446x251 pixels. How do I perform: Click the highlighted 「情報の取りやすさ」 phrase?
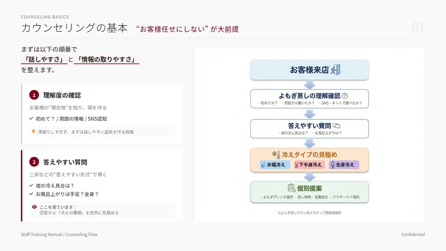coord(107,59)
